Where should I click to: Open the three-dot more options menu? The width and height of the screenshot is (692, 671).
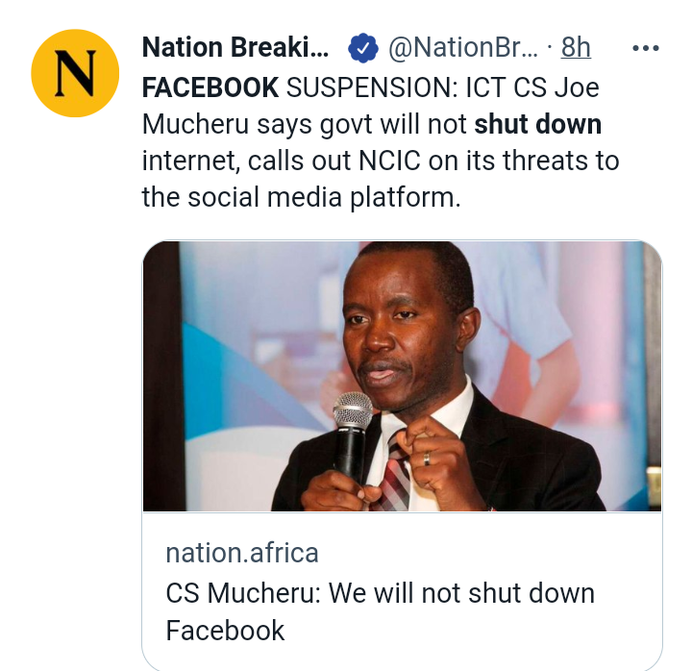pos(646,48)
